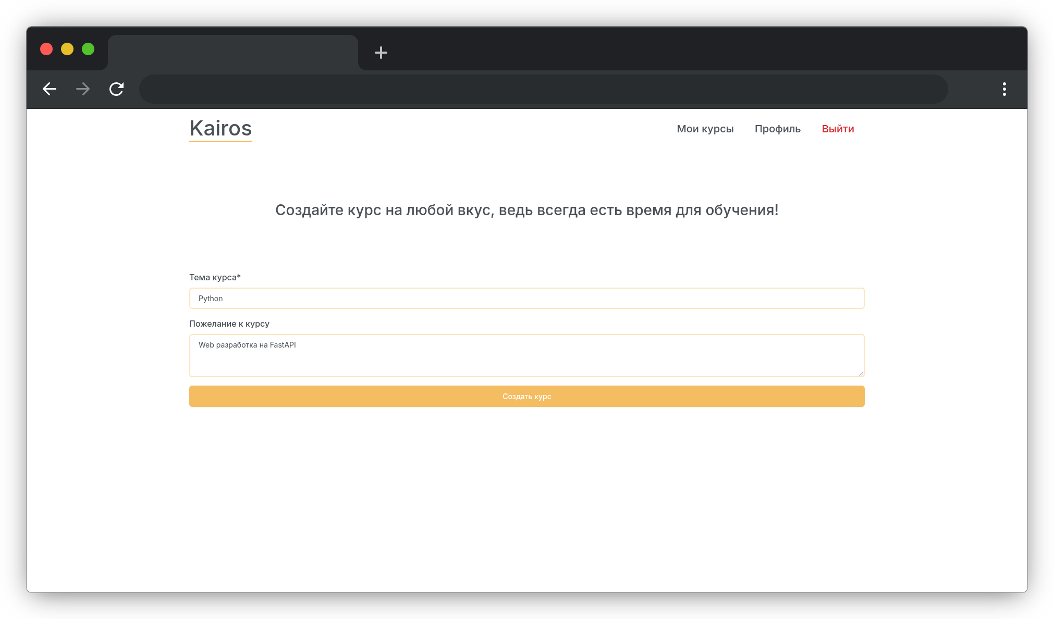Click the Создать курс button
Screen dimensions: 1054x619
[526, 397]
